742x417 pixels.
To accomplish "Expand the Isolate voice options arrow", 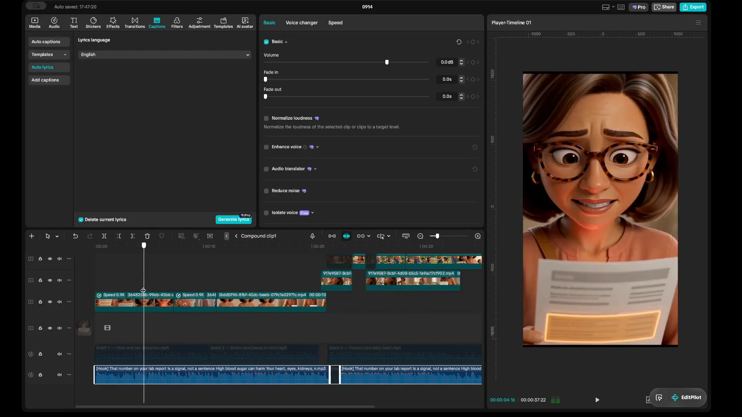I will pos(313,213).
